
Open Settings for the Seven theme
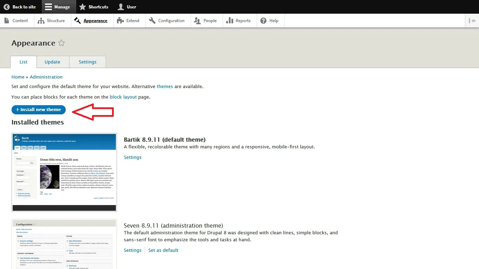click(132, 250)
